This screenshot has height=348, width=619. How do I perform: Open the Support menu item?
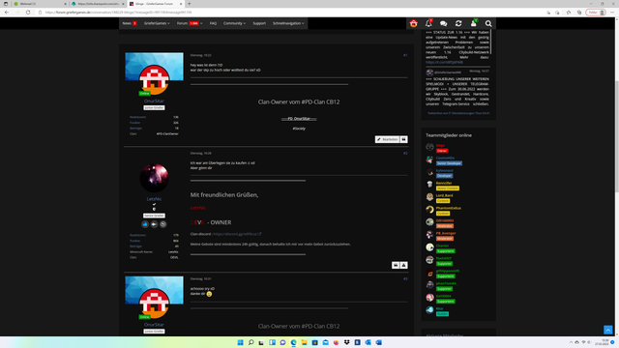(259, 23)
